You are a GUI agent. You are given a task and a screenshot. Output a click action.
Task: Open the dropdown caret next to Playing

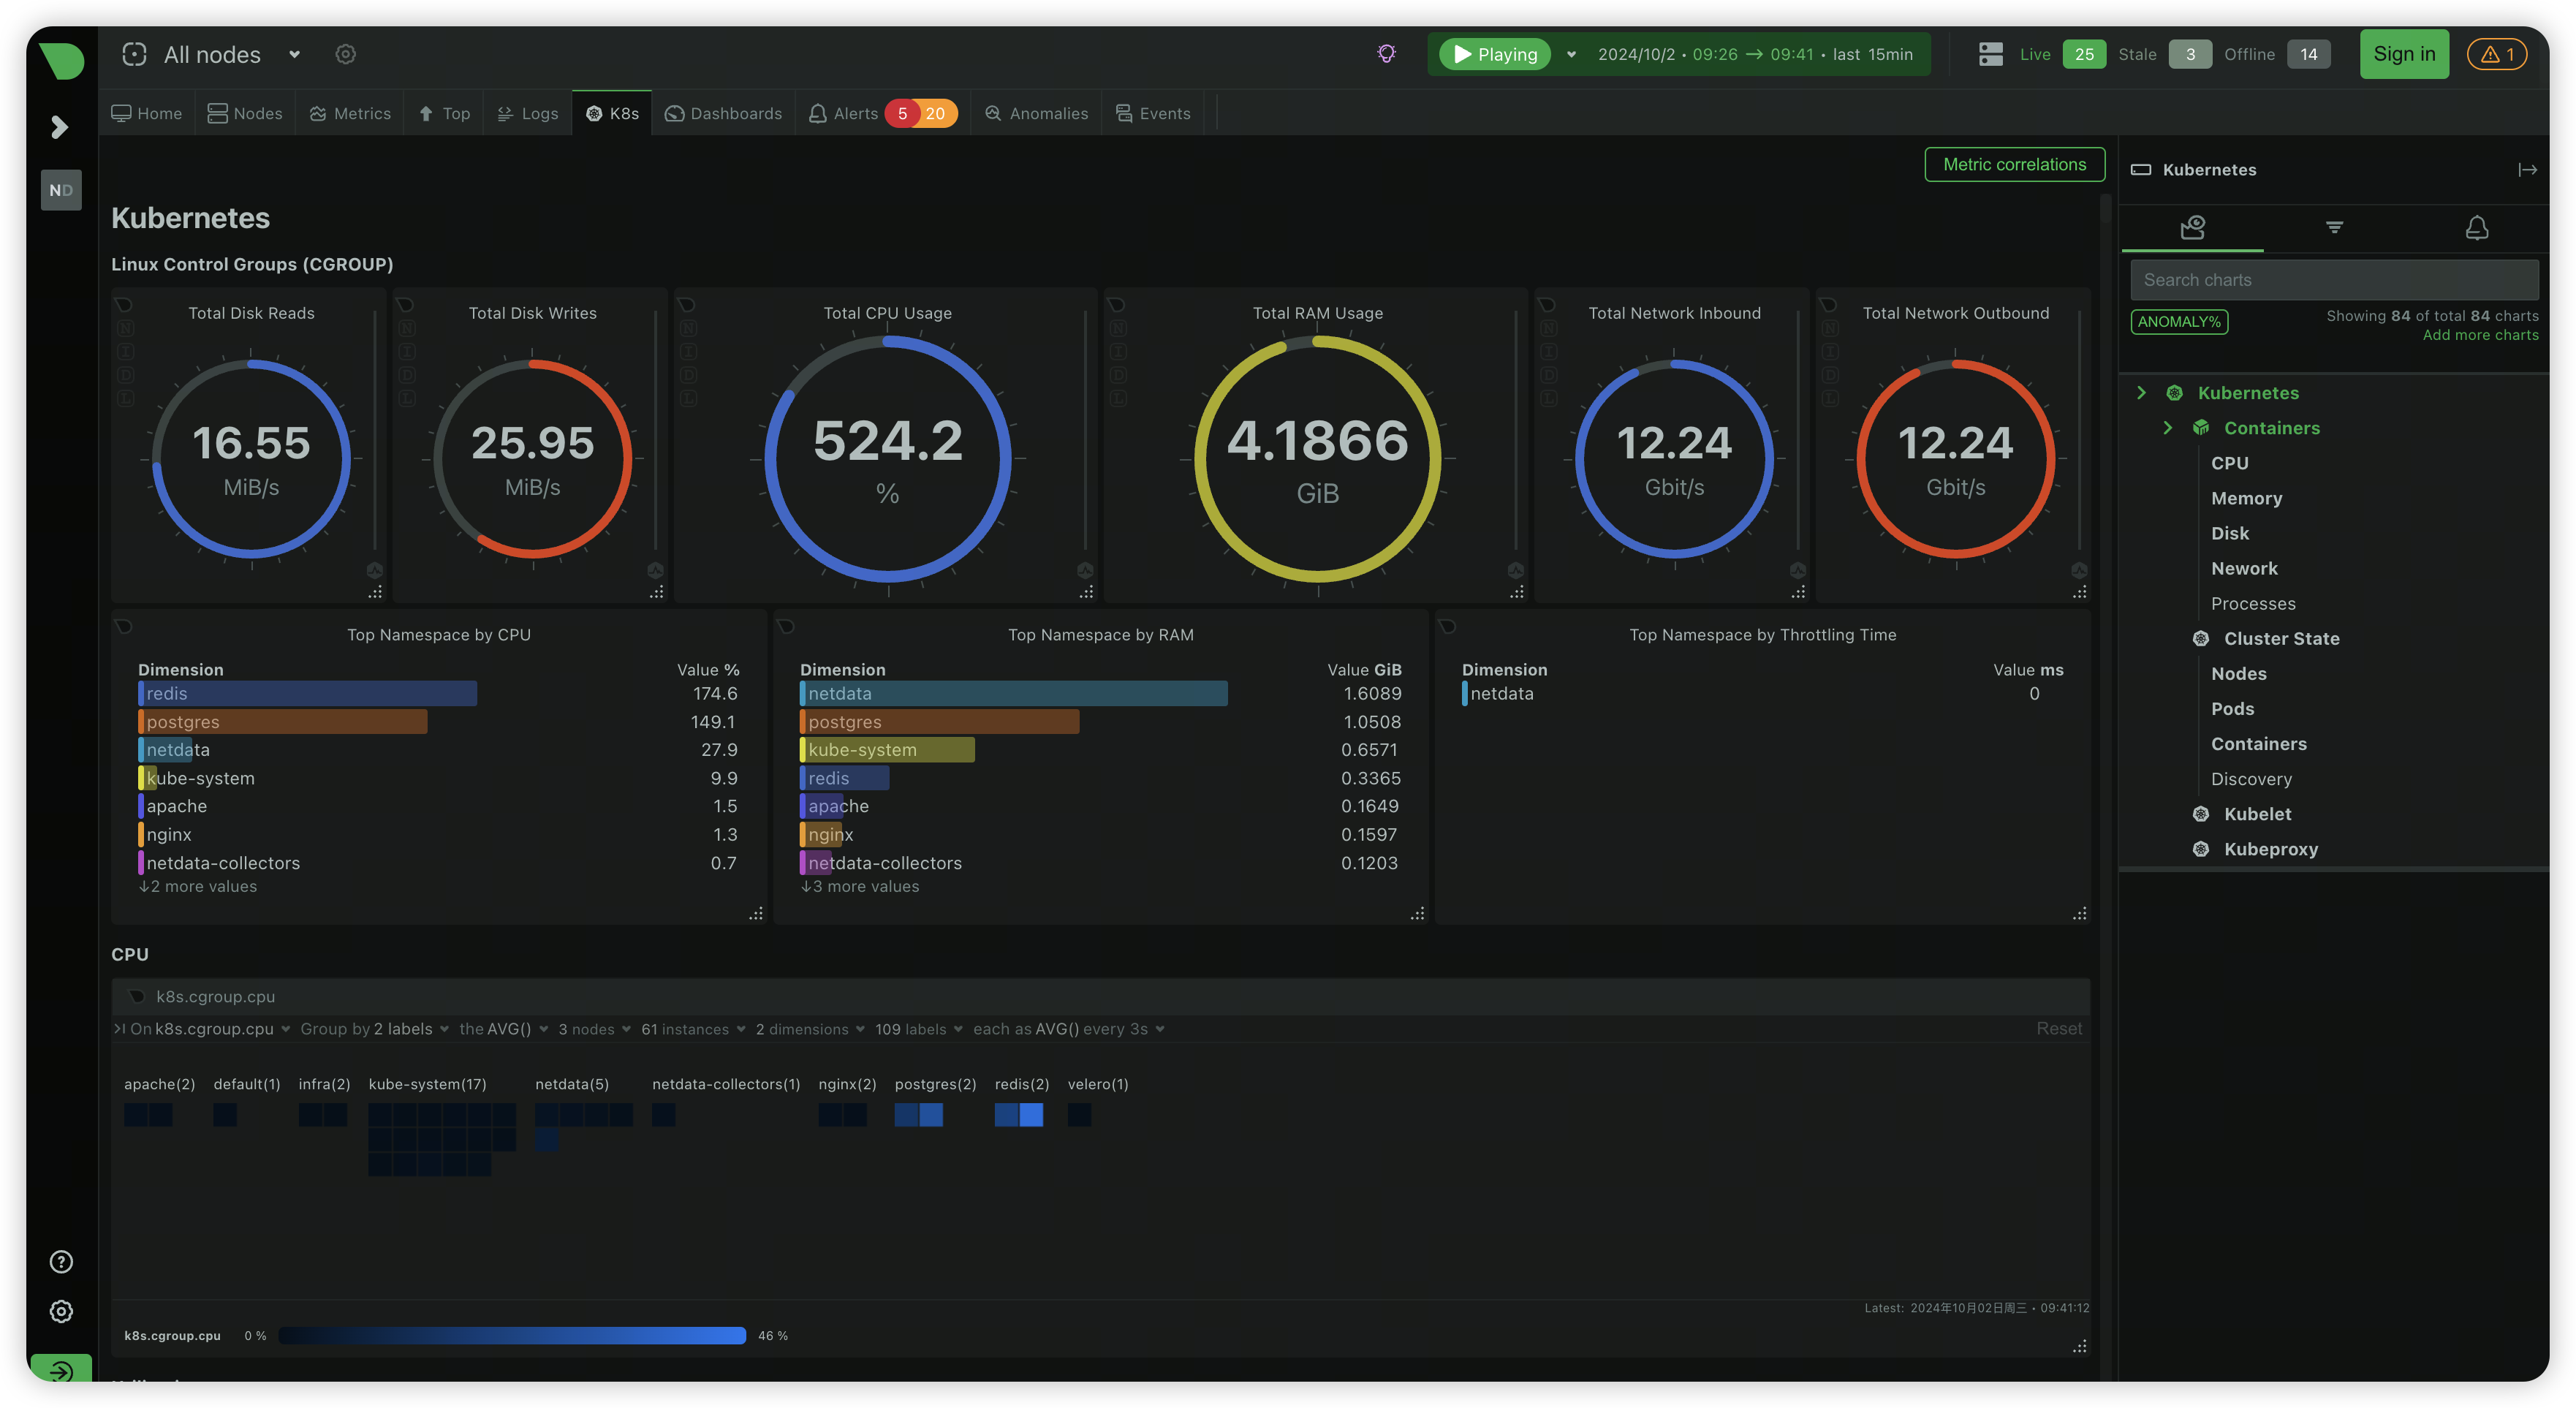(x=1571, y=54)
